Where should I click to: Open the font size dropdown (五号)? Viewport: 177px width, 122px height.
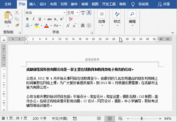click(x=77, y=13)
